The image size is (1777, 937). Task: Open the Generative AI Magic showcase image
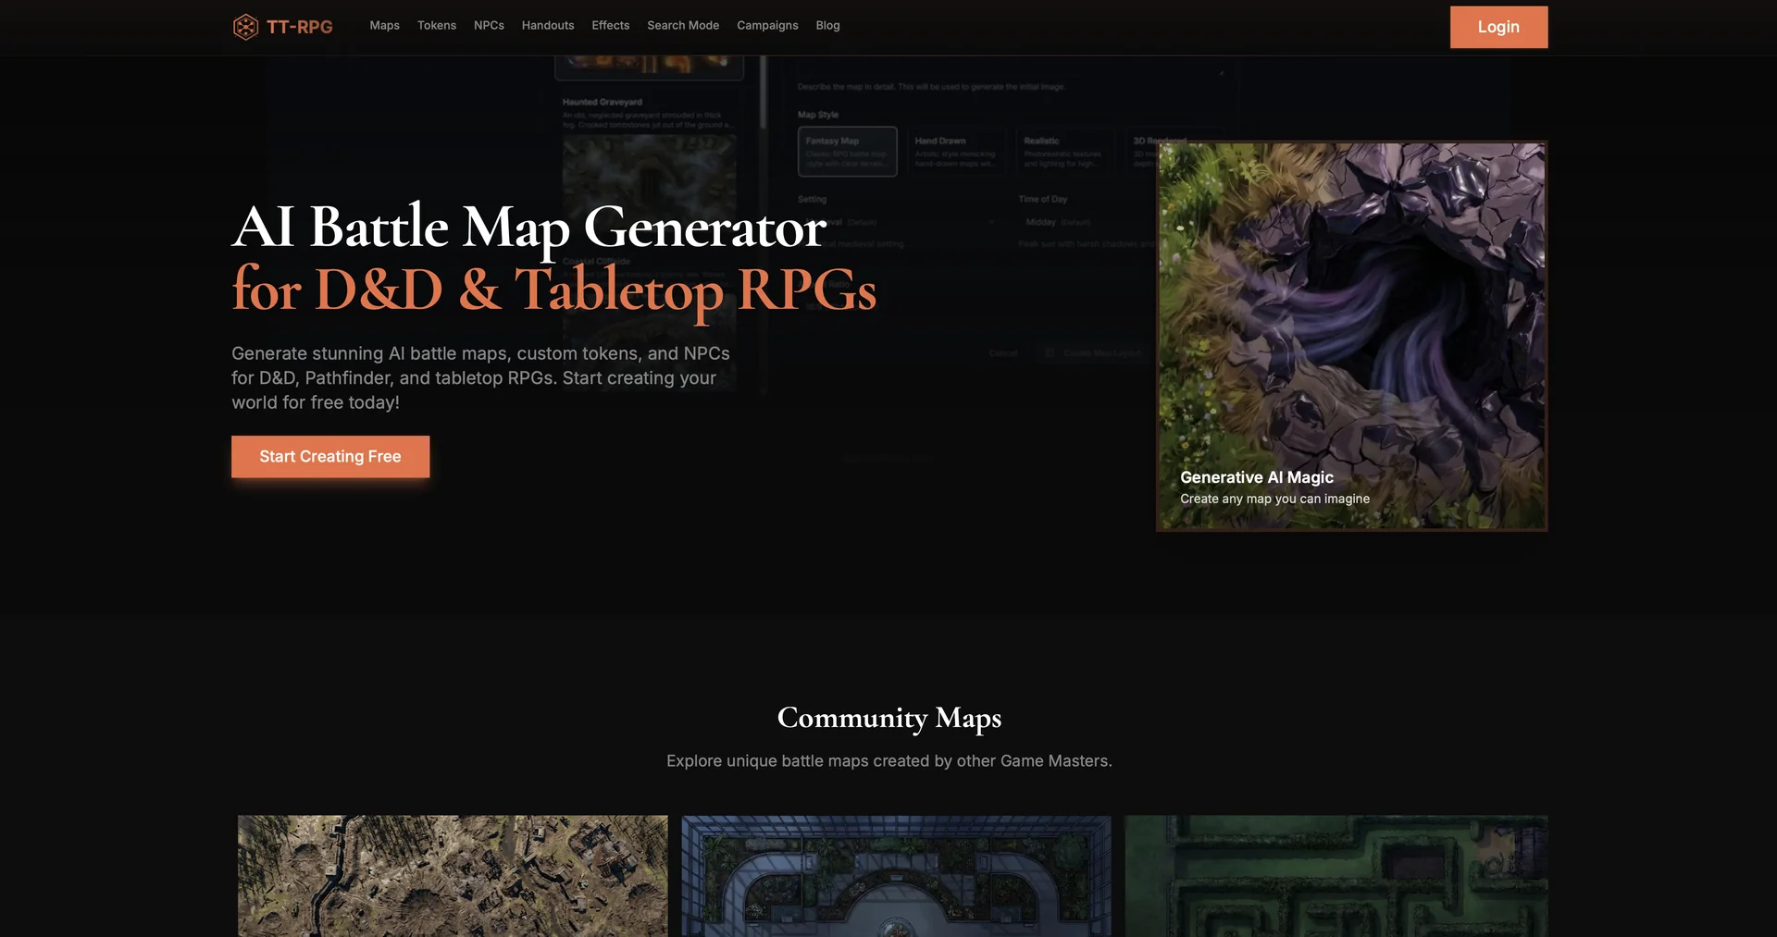(x=1351, y=337)
